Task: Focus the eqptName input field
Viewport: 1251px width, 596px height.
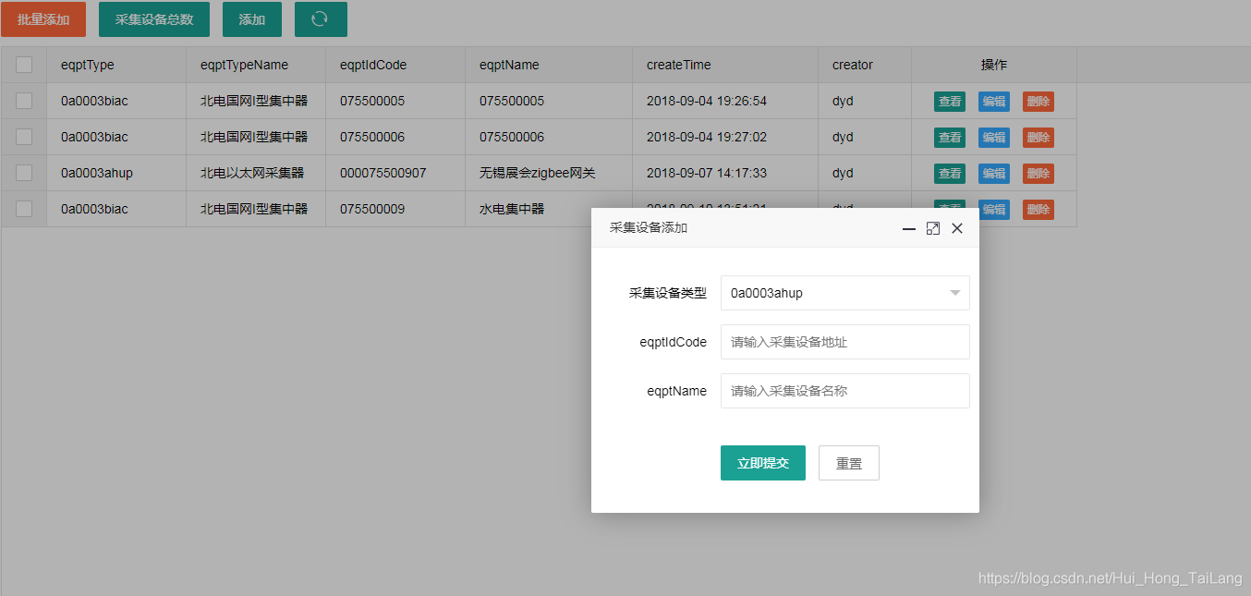Action: 845,391
